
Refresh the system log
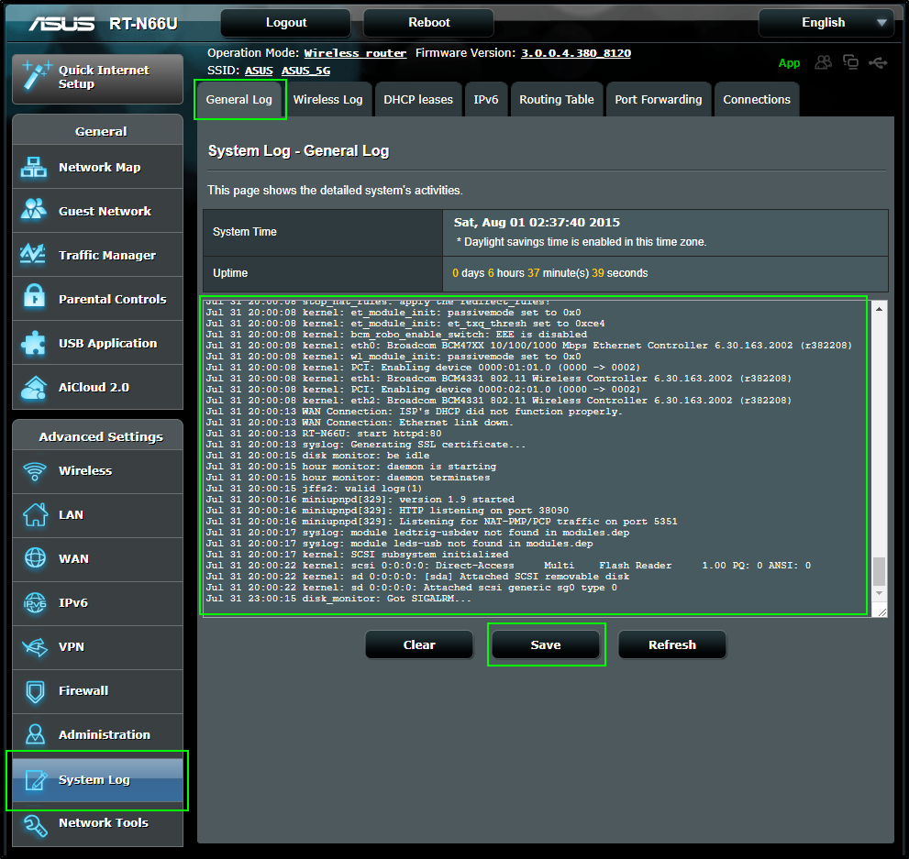click(672, 644)
